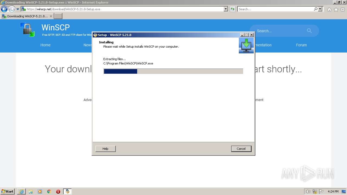Click the Extracting files... status text

coord(114,59)
